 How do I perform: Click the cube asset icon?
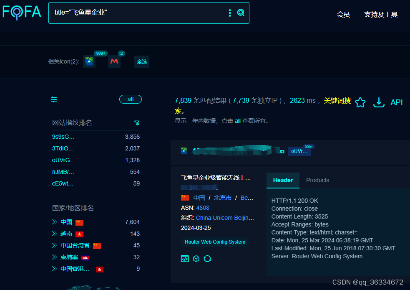[196, 259]
